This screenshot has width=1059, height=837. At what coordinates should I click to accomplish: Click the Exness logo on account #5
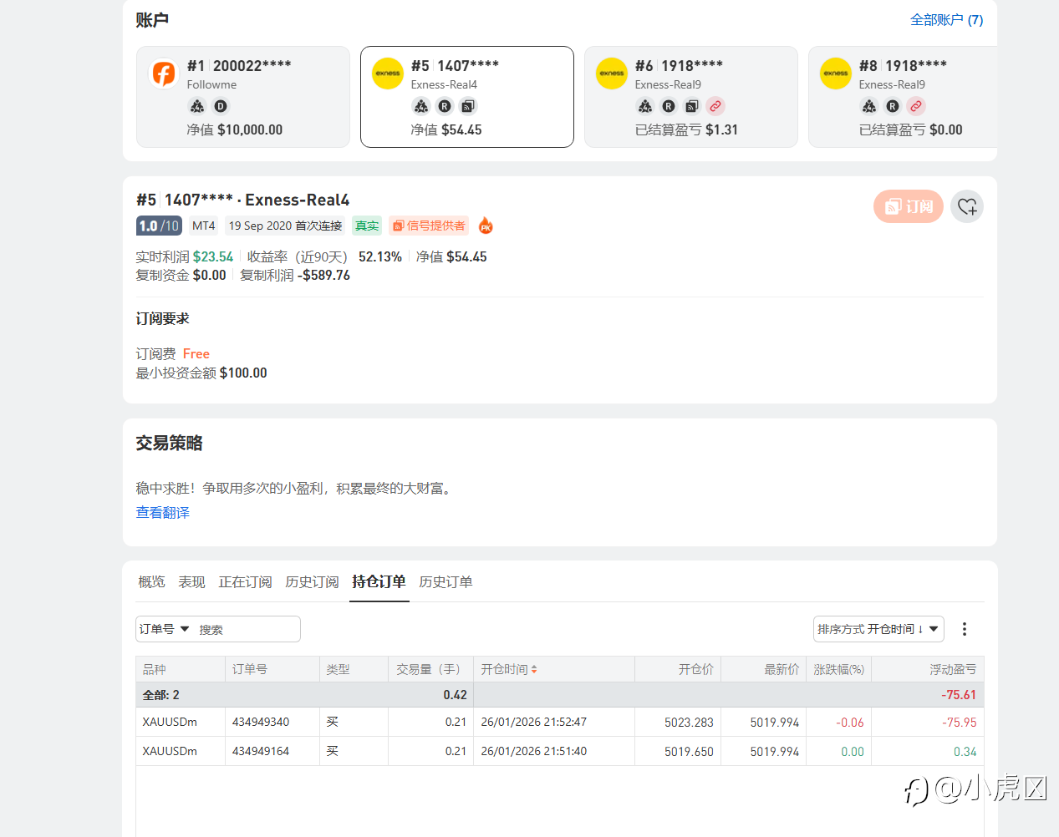[x=388, y=74]
